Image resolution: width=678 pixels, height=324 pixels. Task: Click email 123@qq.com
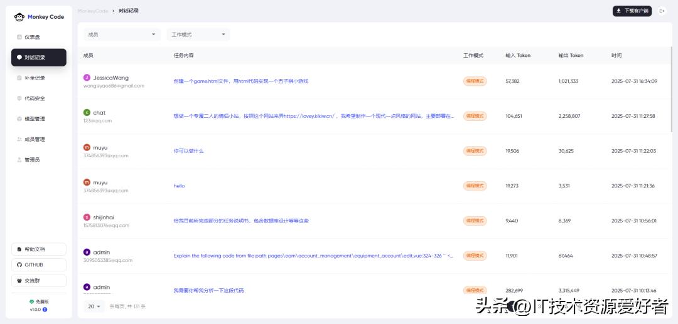(x=98, y=121)
